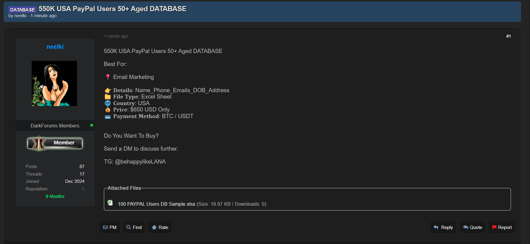The width and height of the screenshot is (530, 244).
Task: Click the DarkForums Members group label
Action: (x=55, y=126)
